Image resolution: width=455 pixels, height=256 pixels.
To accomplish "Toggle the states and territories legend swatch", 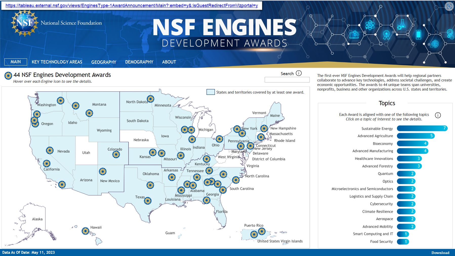I will click(211, 92).
